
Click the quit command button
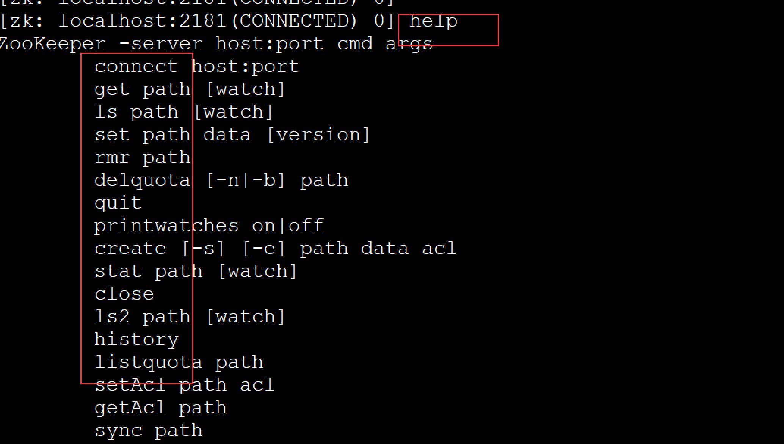coord(118,202)
